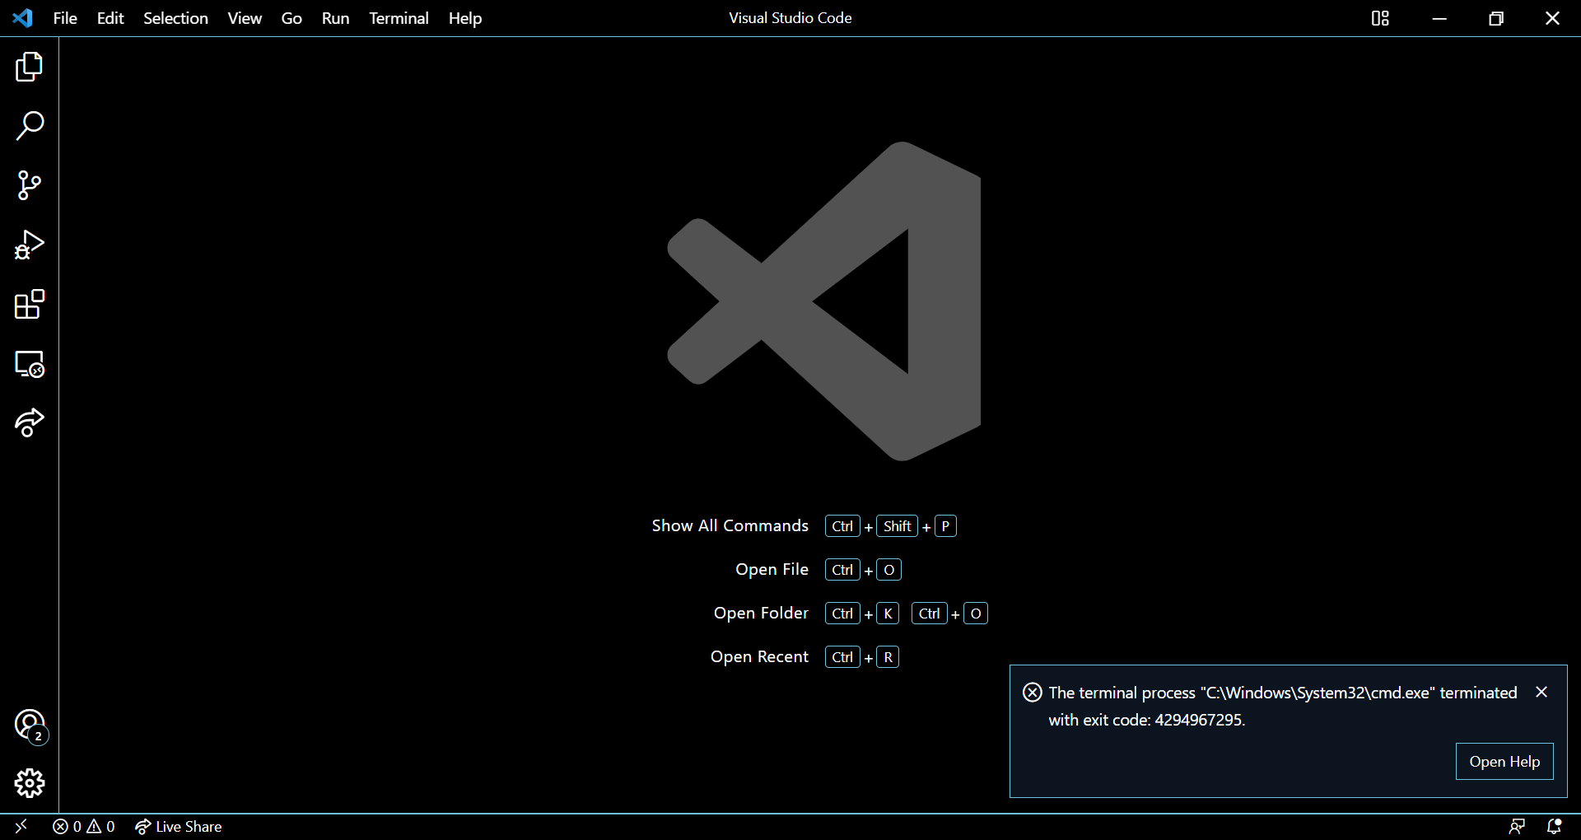
Task: Open the Help menu
Action: coord(464,17)
